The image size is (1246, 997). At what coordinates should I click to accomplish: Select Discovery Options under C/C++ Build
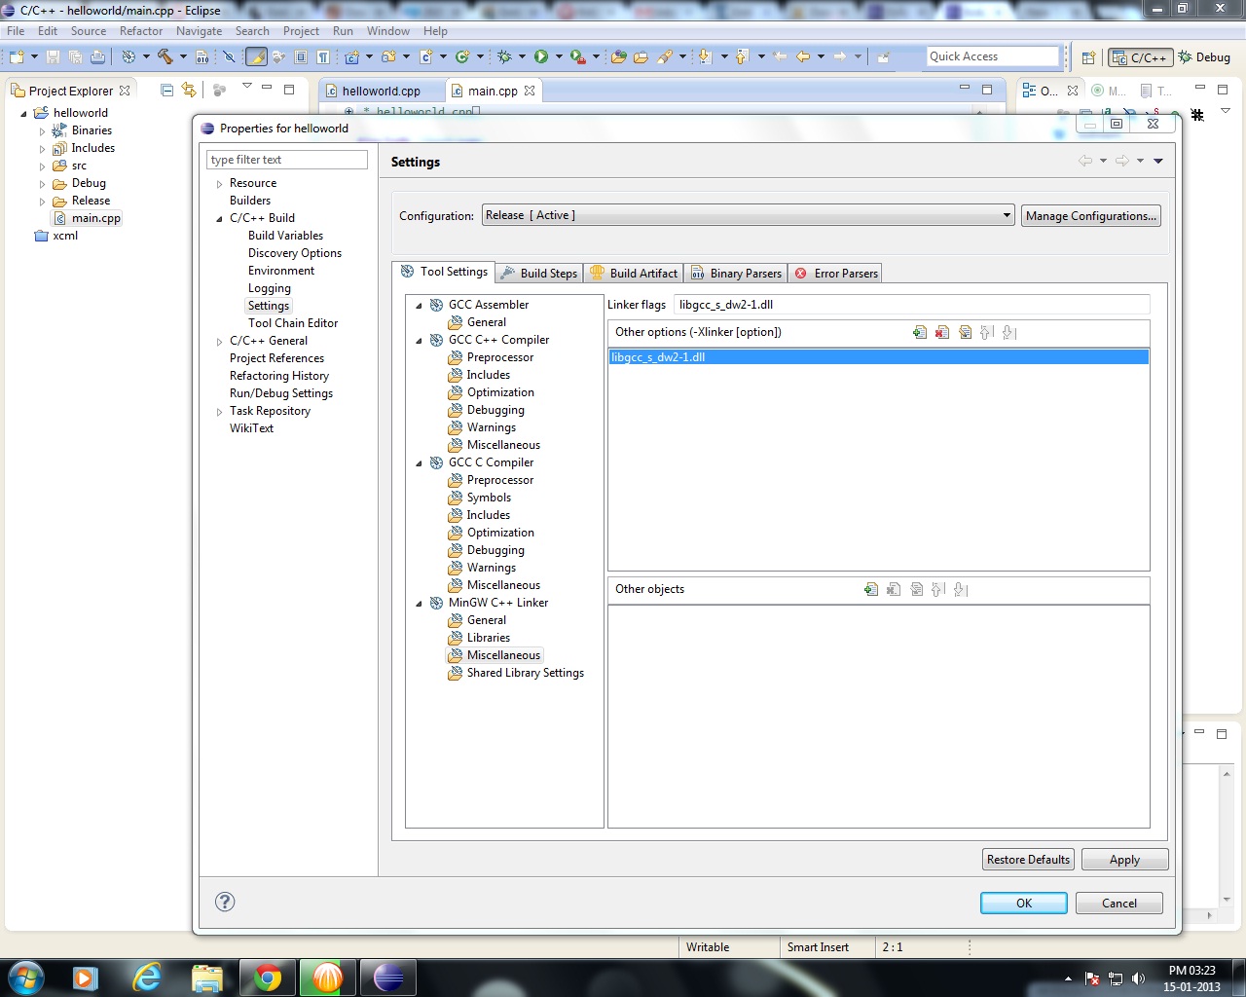click(295, 253)
